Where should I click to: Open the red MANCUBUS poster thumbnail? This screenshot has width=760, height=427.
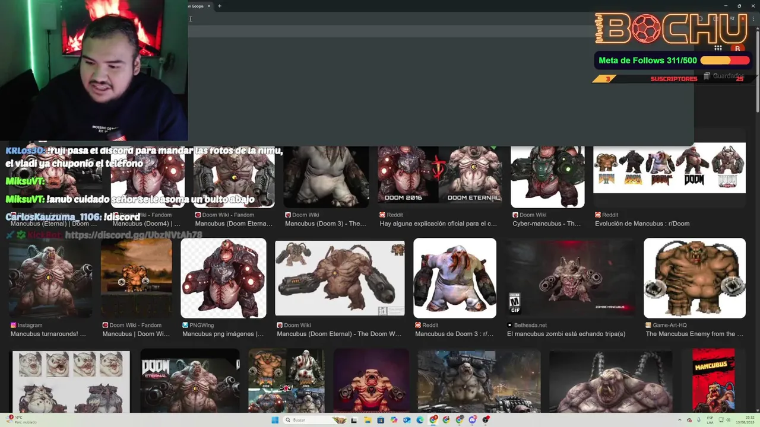(x=713, y=380)
